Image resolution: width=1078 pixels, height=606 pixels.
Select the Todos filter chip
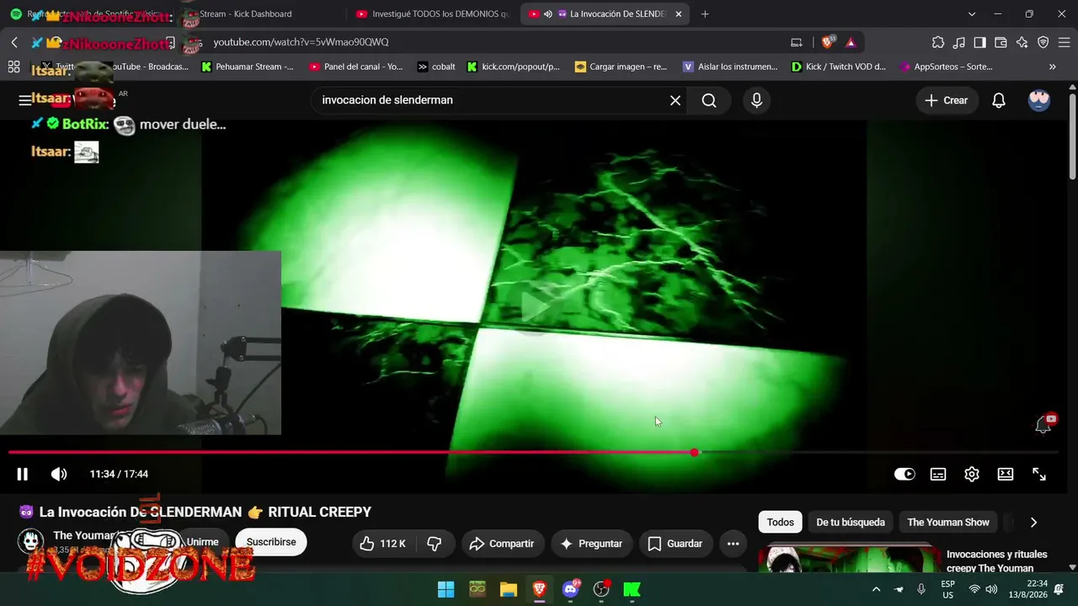tap(780, 522)
